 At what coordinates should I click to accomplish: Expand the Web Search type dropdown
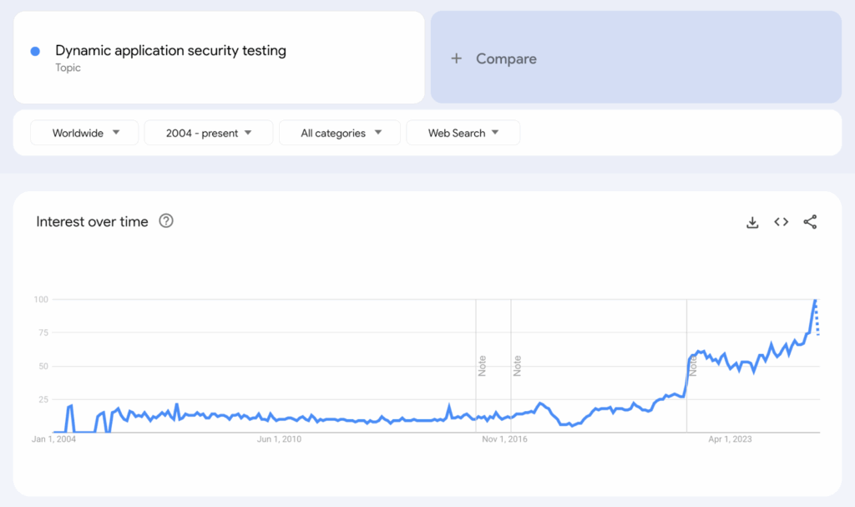coord(463,133)
